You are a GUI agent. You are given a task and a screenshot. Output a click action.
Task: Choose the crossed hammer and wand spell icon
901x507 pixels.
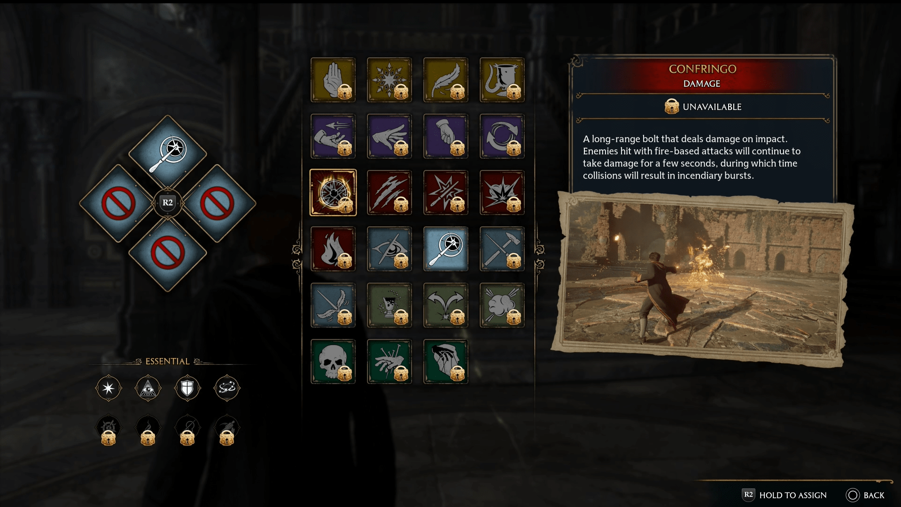click(x=502, y=249)
